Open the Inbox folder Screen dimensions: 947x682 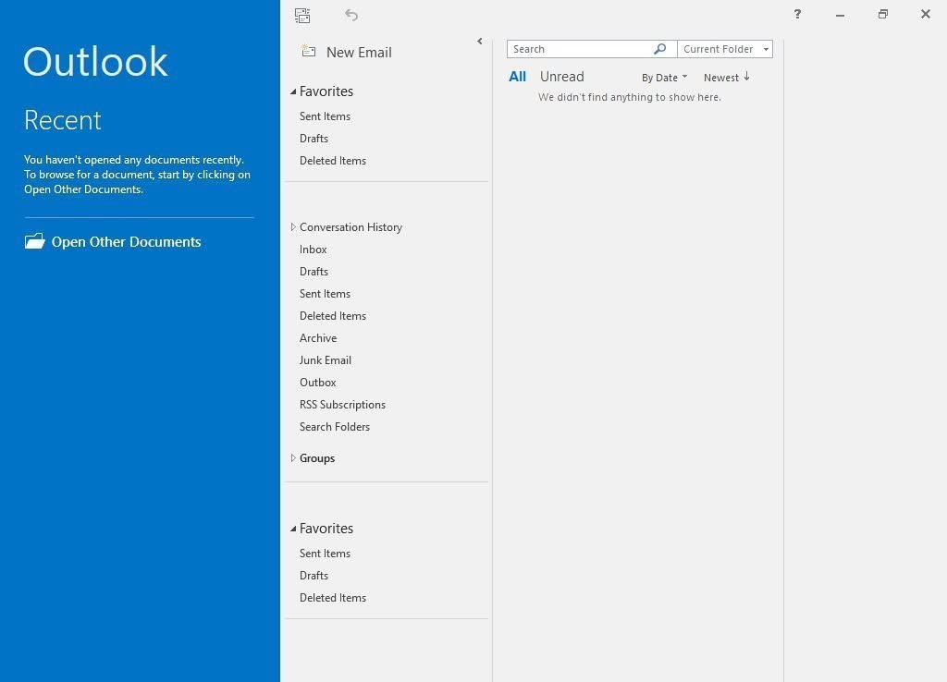tap(313, 250)
